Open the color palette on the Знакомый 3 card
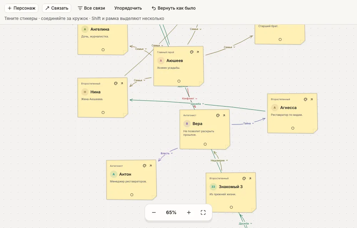357x228 pixels. click(x=244, y=178)
